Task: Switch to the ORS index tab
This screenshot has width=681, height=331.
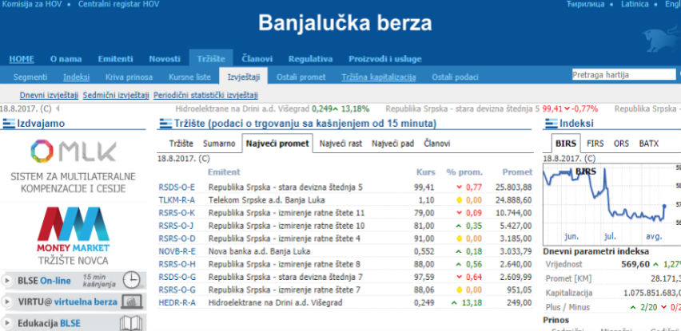Action: tap(621, 144)
